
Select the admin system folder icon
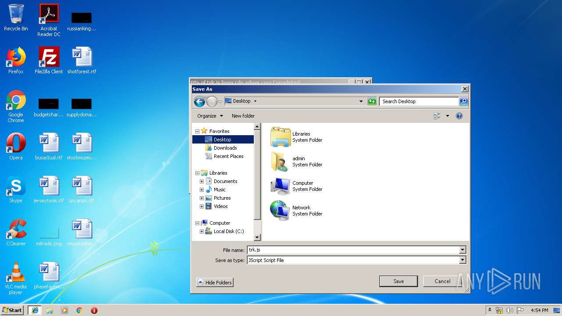click(280, 162)
